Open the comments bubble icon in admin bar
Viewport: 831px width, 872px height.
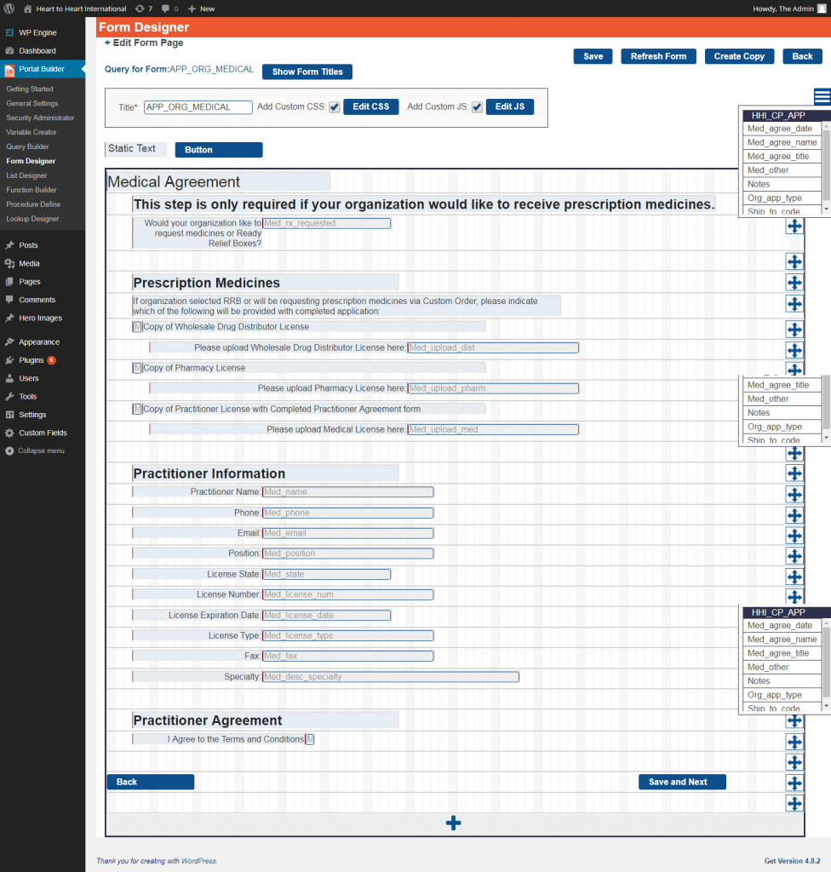coord(165,9)
